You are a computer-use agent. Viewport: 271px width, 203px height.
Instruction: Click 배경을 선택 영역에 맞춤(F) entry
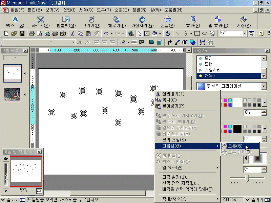pyautogui.click(x=188, y=189)
